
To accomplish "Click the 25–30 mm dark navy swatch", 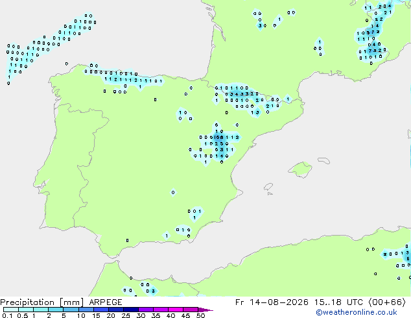I will tap(130, 310).
